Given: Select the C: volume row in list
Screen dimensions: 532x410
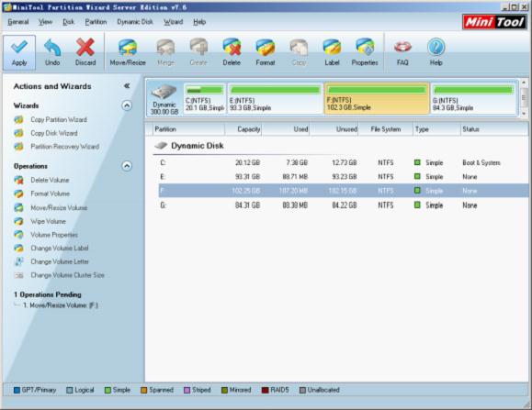Looking at the screenshot, I should tap(343, 163).
